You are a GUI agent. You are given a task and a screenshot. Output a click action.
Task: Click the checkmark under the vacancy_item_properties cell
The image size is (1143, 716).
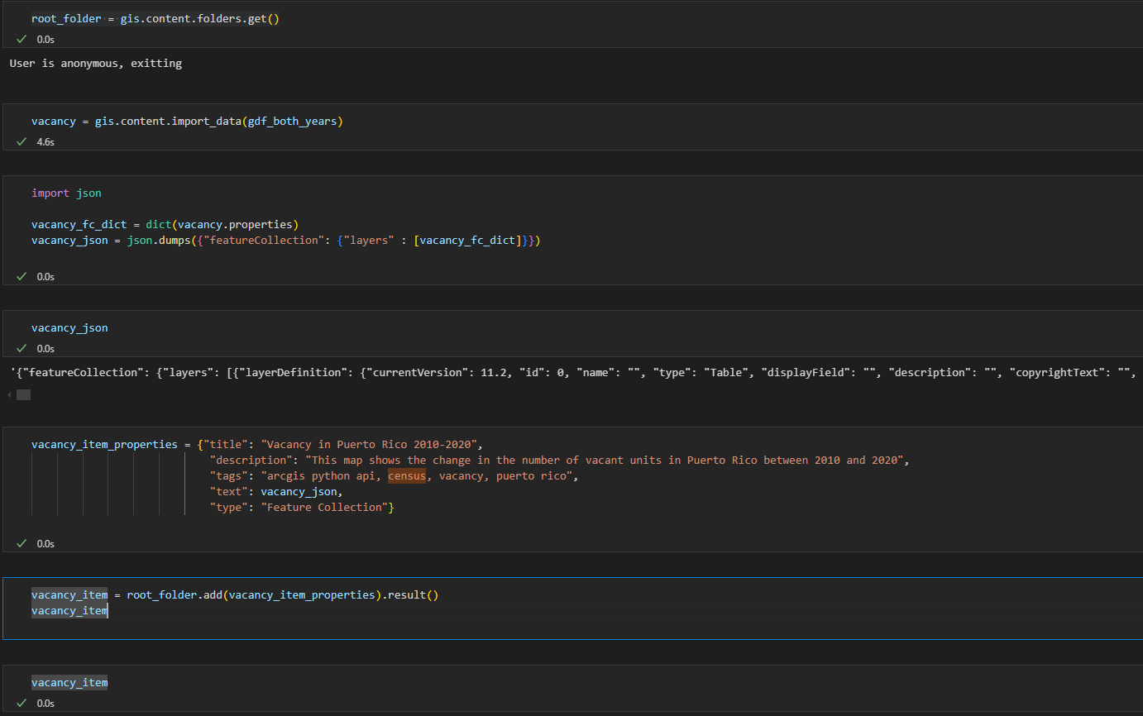pyautogui.click(x=21, y=542)
